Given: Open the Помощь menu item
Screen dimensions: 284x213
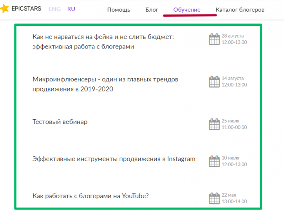Looking at the screenshot, I should [x=119, y=10].
